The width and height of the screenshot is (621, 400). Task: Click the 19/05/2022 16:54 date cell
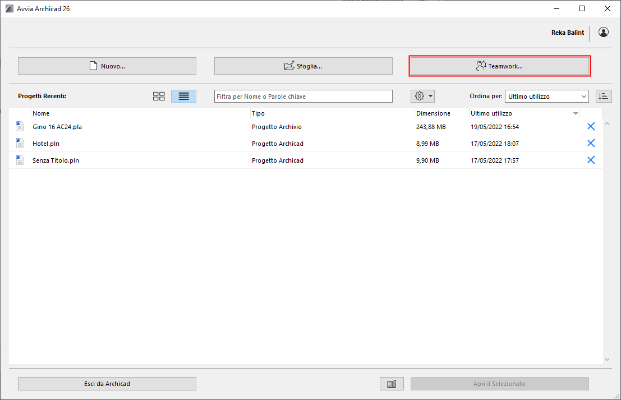495,127
